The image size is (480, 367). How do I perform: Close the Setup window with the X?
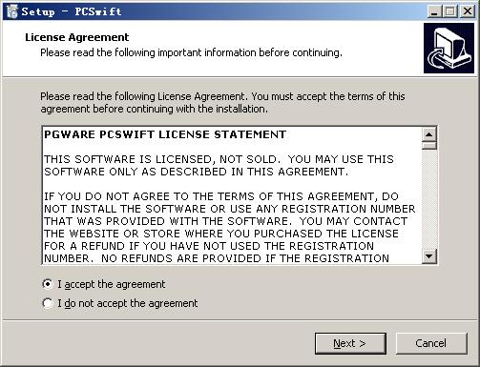[468, 11]
